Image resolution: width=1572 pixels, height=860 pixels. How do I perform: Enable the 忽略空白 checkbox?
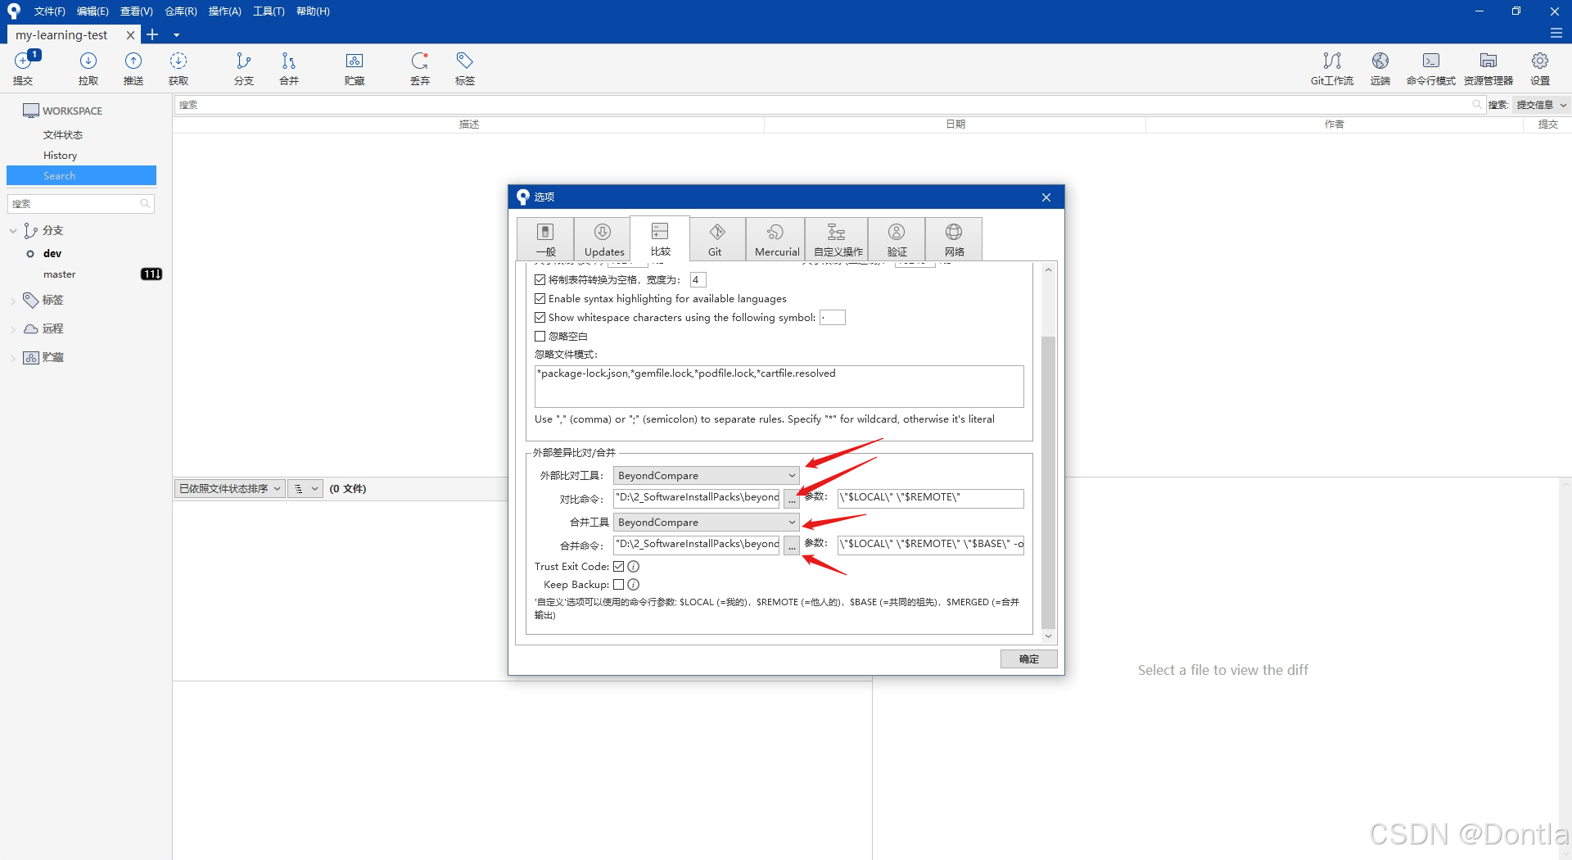(x=540, y=336)
